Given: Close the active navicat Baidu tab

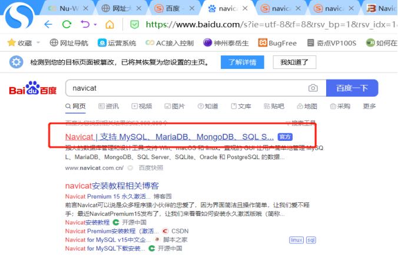Looking at the screenshot, I should coord(245,8).
